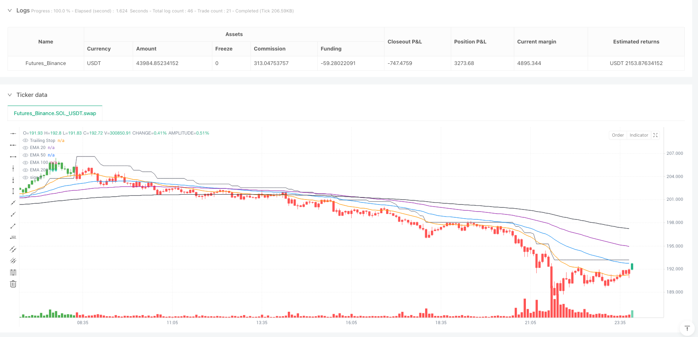Image resolution: width=698 pixels, height=337 pixels.
Task: Click the Order button on the chart
Action: (618, 135)
